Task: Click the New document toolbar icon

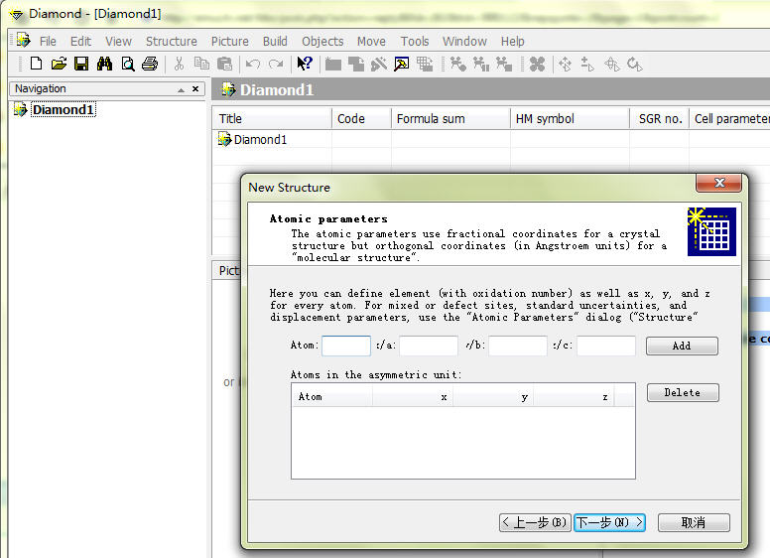Action: [x=36, y=64]
